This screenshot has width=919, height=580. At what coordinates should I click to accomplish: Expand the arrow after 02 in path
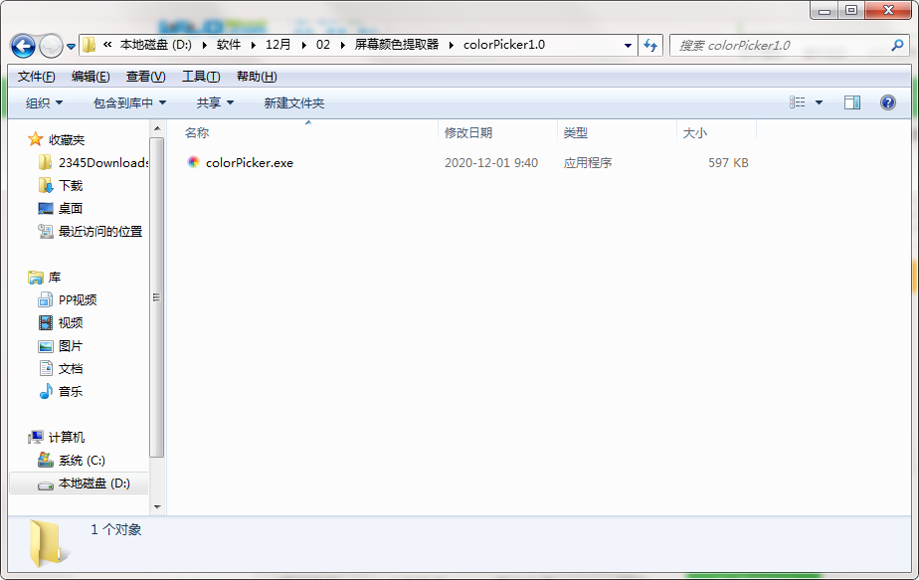(343, 45)
